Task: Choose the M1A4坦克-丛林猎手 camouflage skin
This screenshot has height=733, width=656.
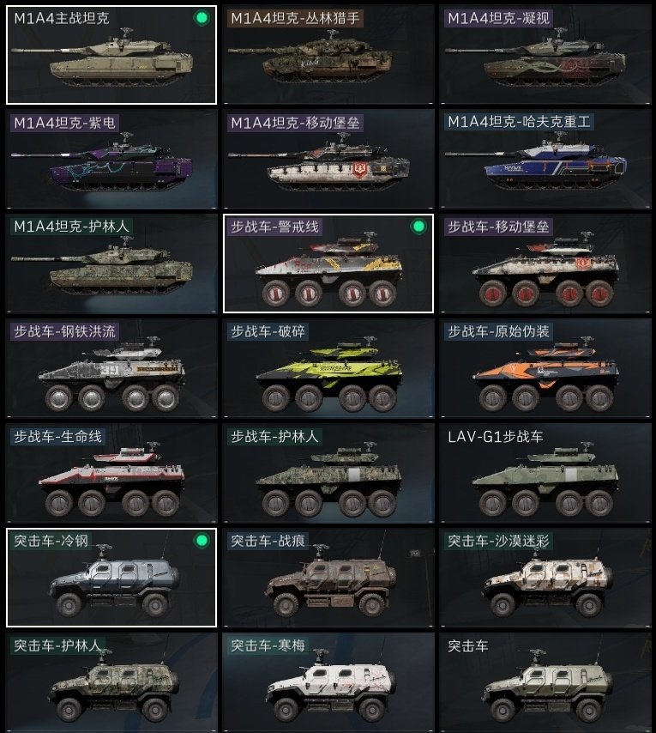Action: pos(328,55)
